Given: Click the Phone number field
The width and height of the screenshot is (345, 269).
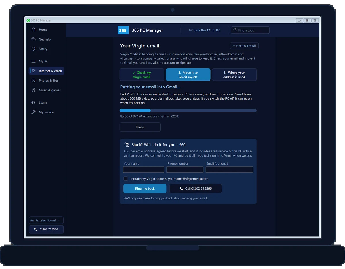Looking at the screenshot, I should tap(185, 169).
